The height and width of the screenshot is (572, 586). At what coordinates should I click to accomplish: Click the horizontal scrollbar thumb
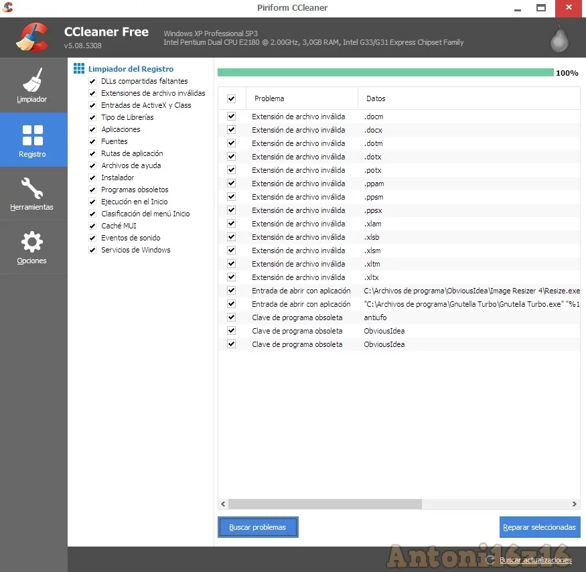coord(325,504)
